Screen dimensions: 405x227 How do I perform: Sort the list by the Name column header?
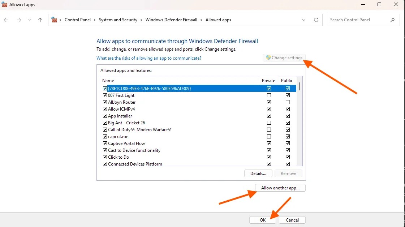pos(180,80)
